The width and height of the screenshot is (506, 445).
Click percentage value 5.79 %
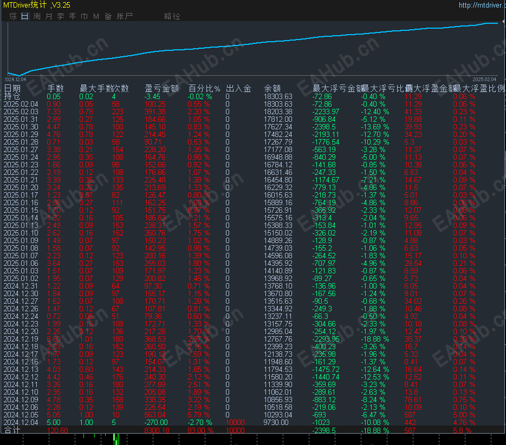click(x=199, y=415)
